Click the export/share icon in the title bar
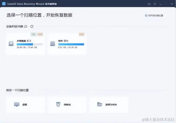 (149, 4)
